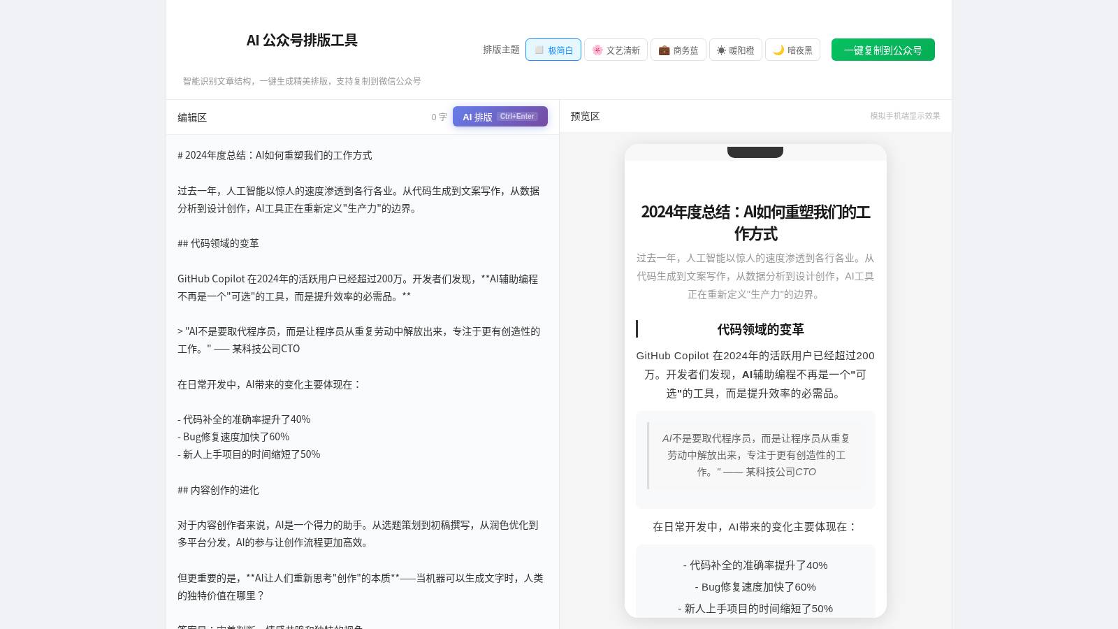Click the preview heading 代码领域的变革
Screen dimensions: 1118x629
(760, 329)
